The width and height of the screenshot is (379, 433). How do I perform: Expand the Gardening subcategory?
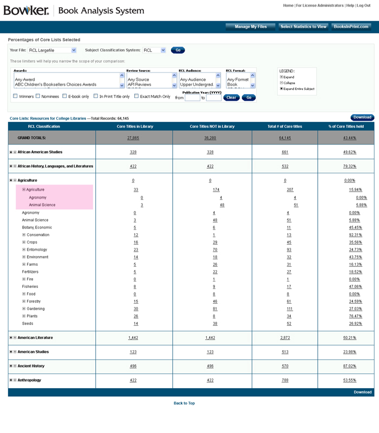tap(24, 309)
